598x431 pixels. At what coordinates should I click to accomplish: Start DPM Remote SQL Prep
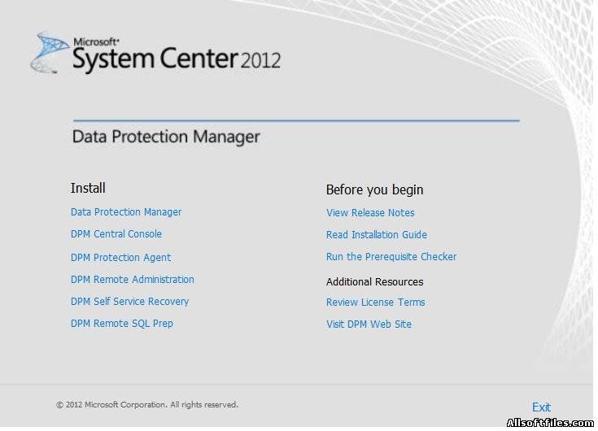122,324
